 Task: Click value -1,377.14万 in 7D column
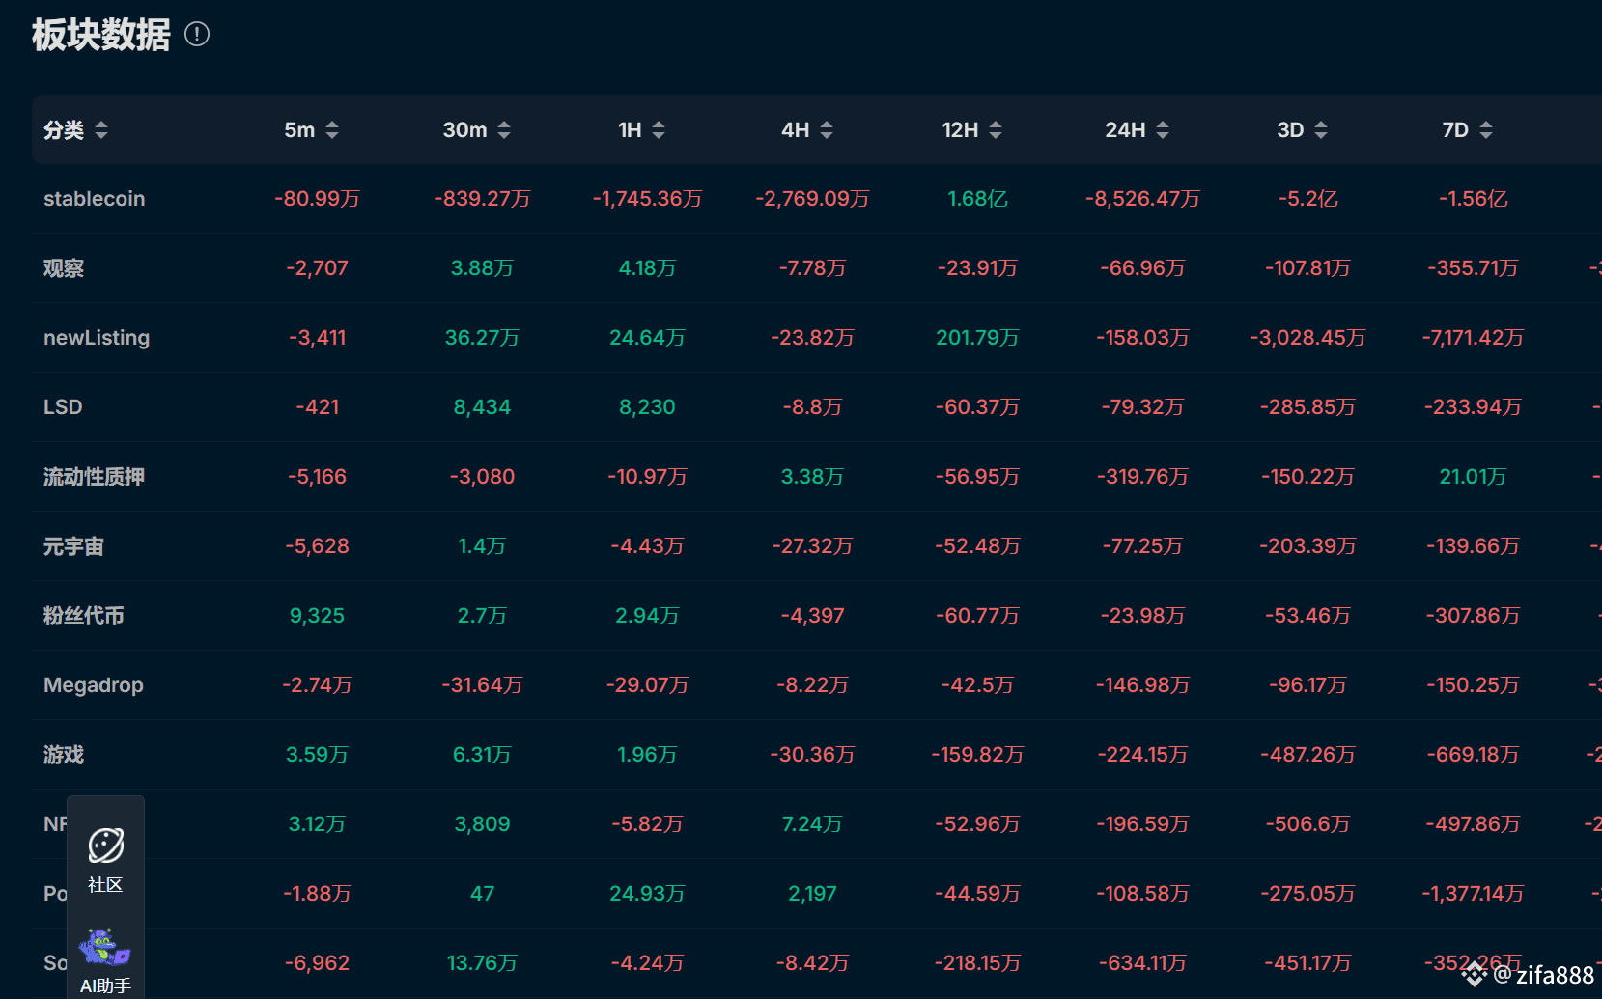(1473, 894)
